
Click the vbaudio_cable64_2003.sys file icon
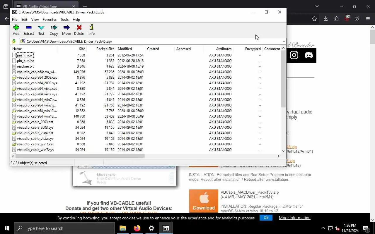pos(14,83)
